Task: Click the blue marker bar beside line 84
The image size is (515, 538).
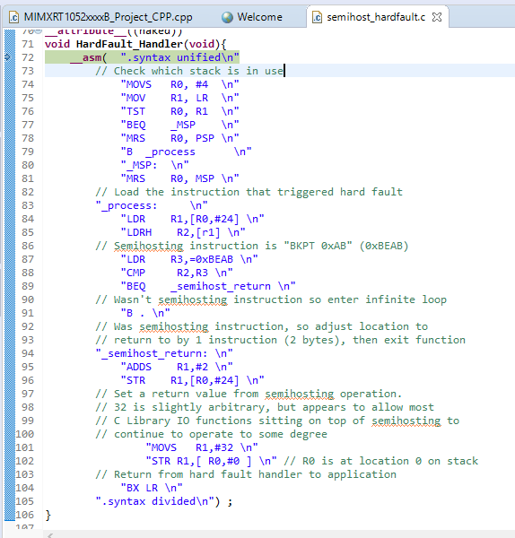Action: [x=10, y=219]
